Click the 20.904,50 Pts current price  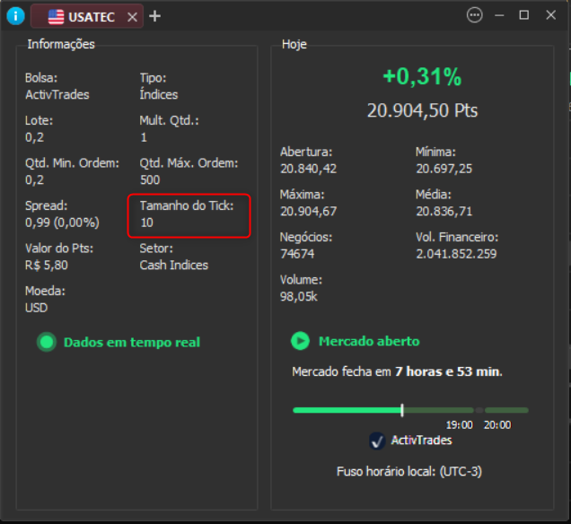(x=422, y=110)
